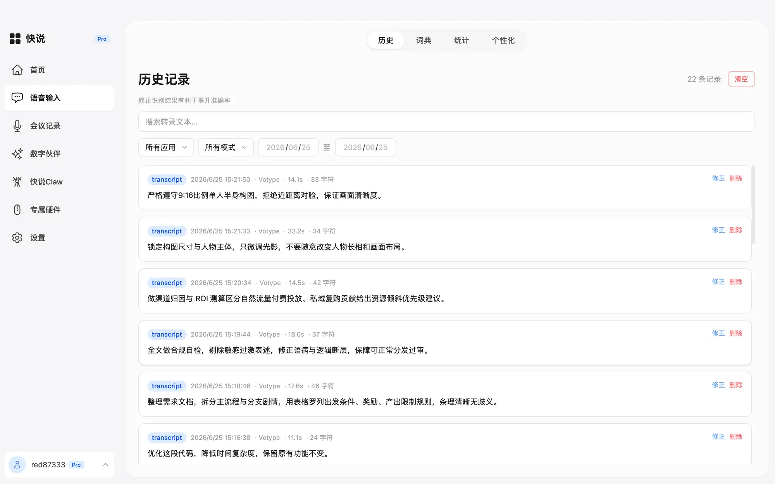Image resolution: width=775 pixels, height=484 pixels.
Task: Open the 数字伙伴 sparkle icon
Action: (x=17, y=154)
